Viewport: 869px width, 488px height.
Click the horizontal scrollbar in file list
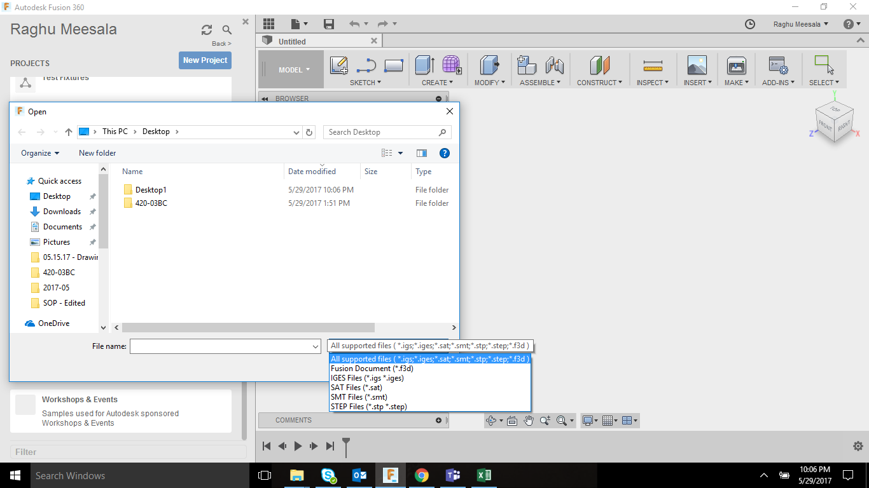[248, 328]
